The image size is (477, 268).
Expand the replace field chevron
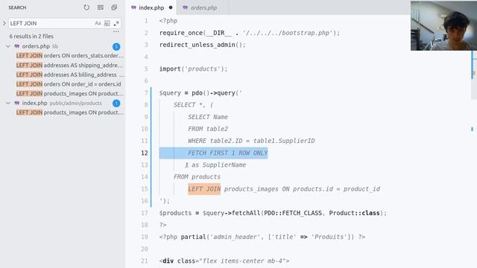4,23
